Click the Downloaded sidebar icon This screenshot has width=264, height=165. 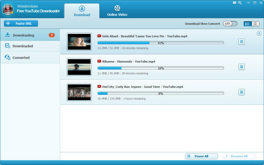[x=7, y=46]
